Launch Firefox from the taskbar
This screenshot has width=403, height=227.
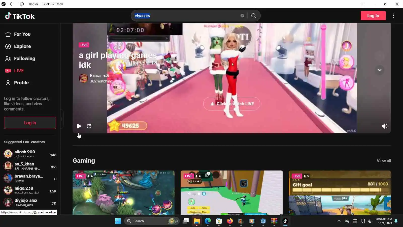click(x=230, y=221)
